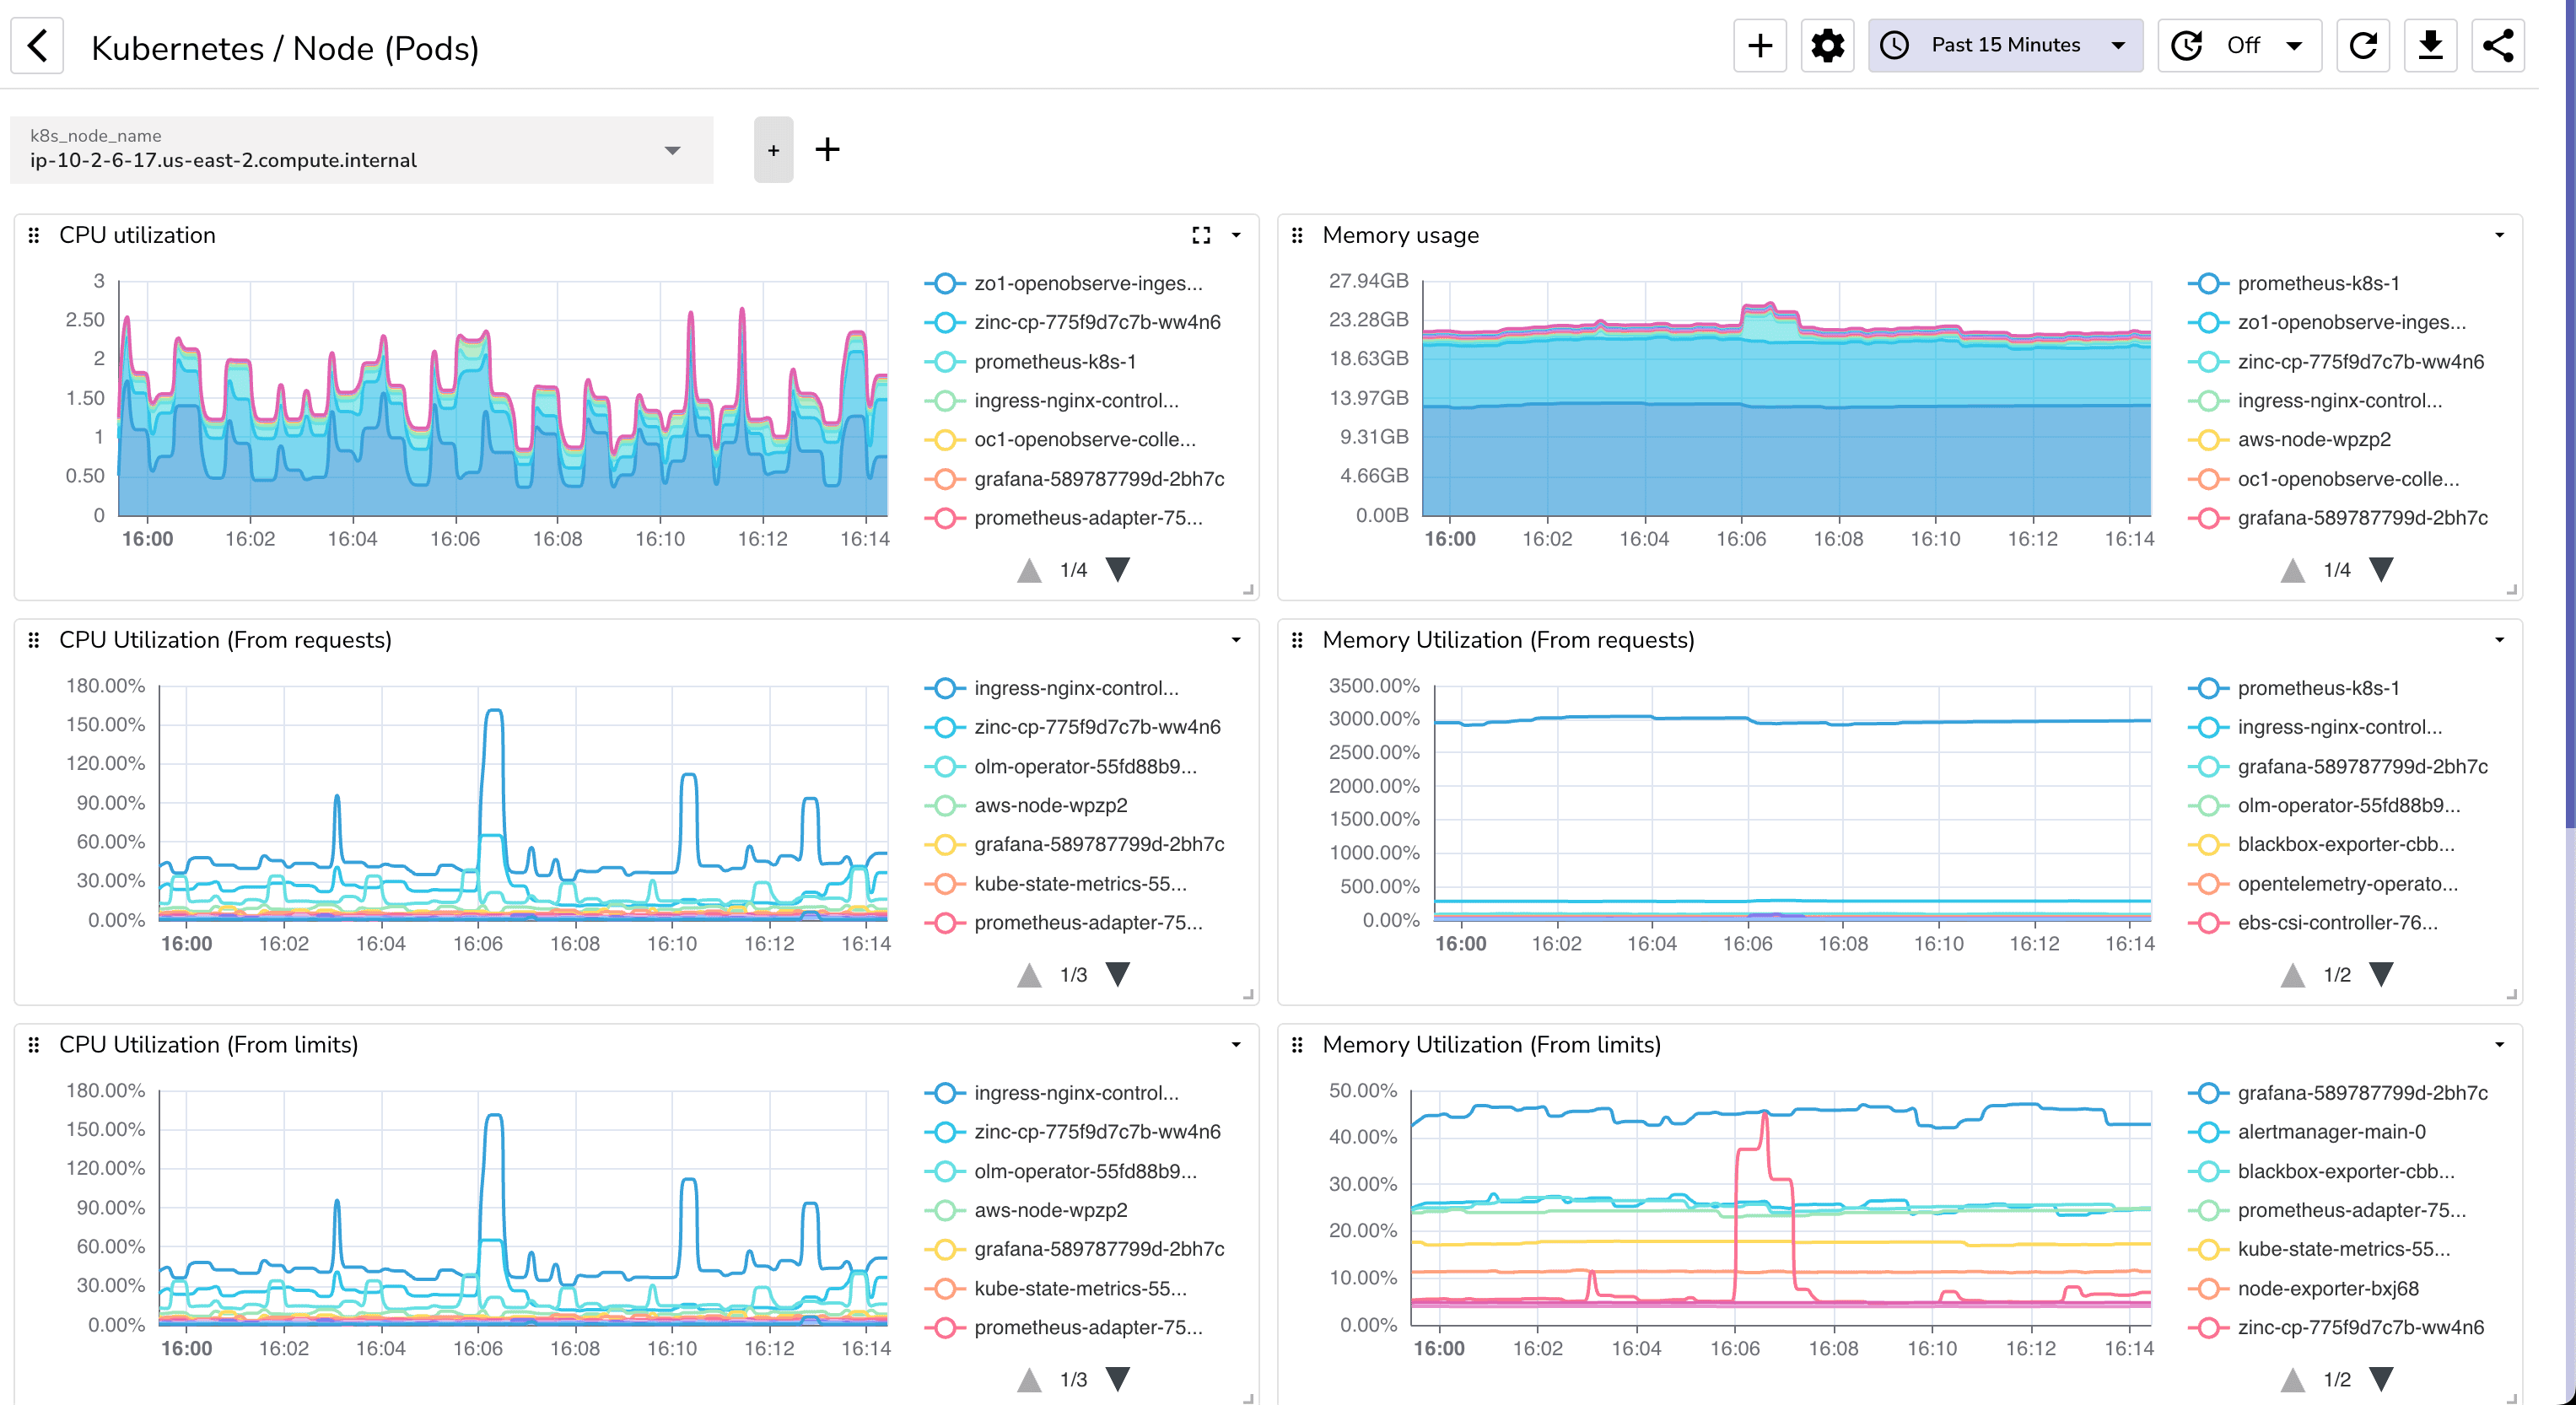Expand CPU utilization panel to fullscreen
This screenshot has width=2576, height=1405.
1201,234
